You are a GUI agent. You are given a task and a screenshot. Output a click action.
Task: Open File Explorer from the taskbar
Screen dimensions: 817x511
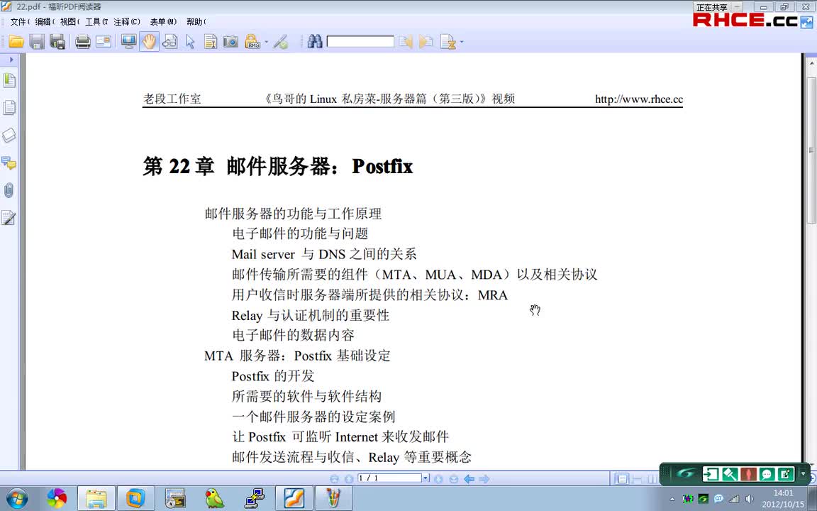point(96,498)
